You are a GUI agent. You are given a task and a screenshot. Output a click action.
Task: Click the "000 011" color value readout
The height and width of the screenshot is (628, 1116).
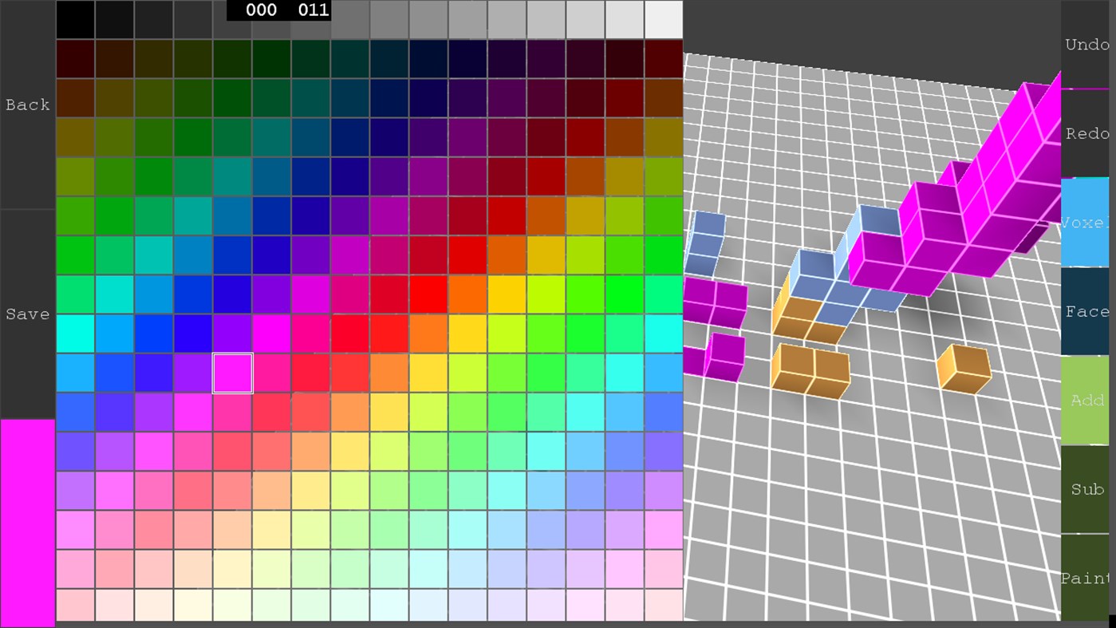point(278,10)
